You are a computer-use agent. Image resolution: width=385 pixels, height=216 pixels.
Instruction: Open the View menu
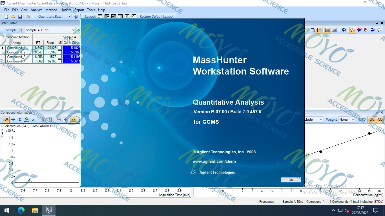click(24, 10)
